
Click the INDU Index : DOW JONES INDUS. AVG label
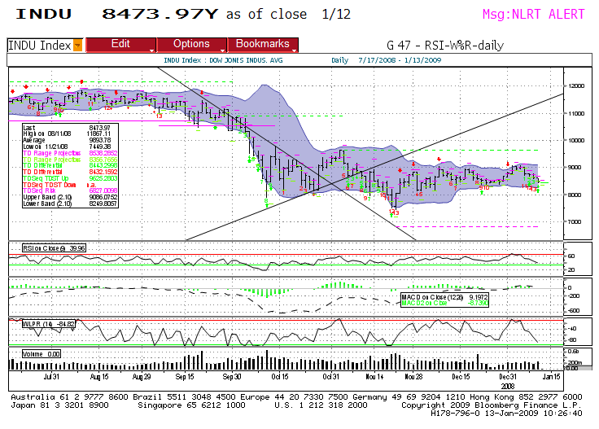(x=223, y=60)
